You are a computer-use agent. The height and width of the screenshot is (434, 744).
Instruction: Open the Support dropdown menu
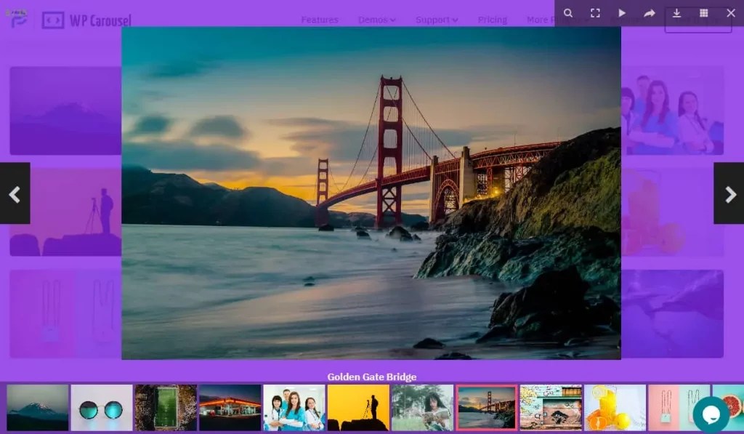[x=436, y=20]
